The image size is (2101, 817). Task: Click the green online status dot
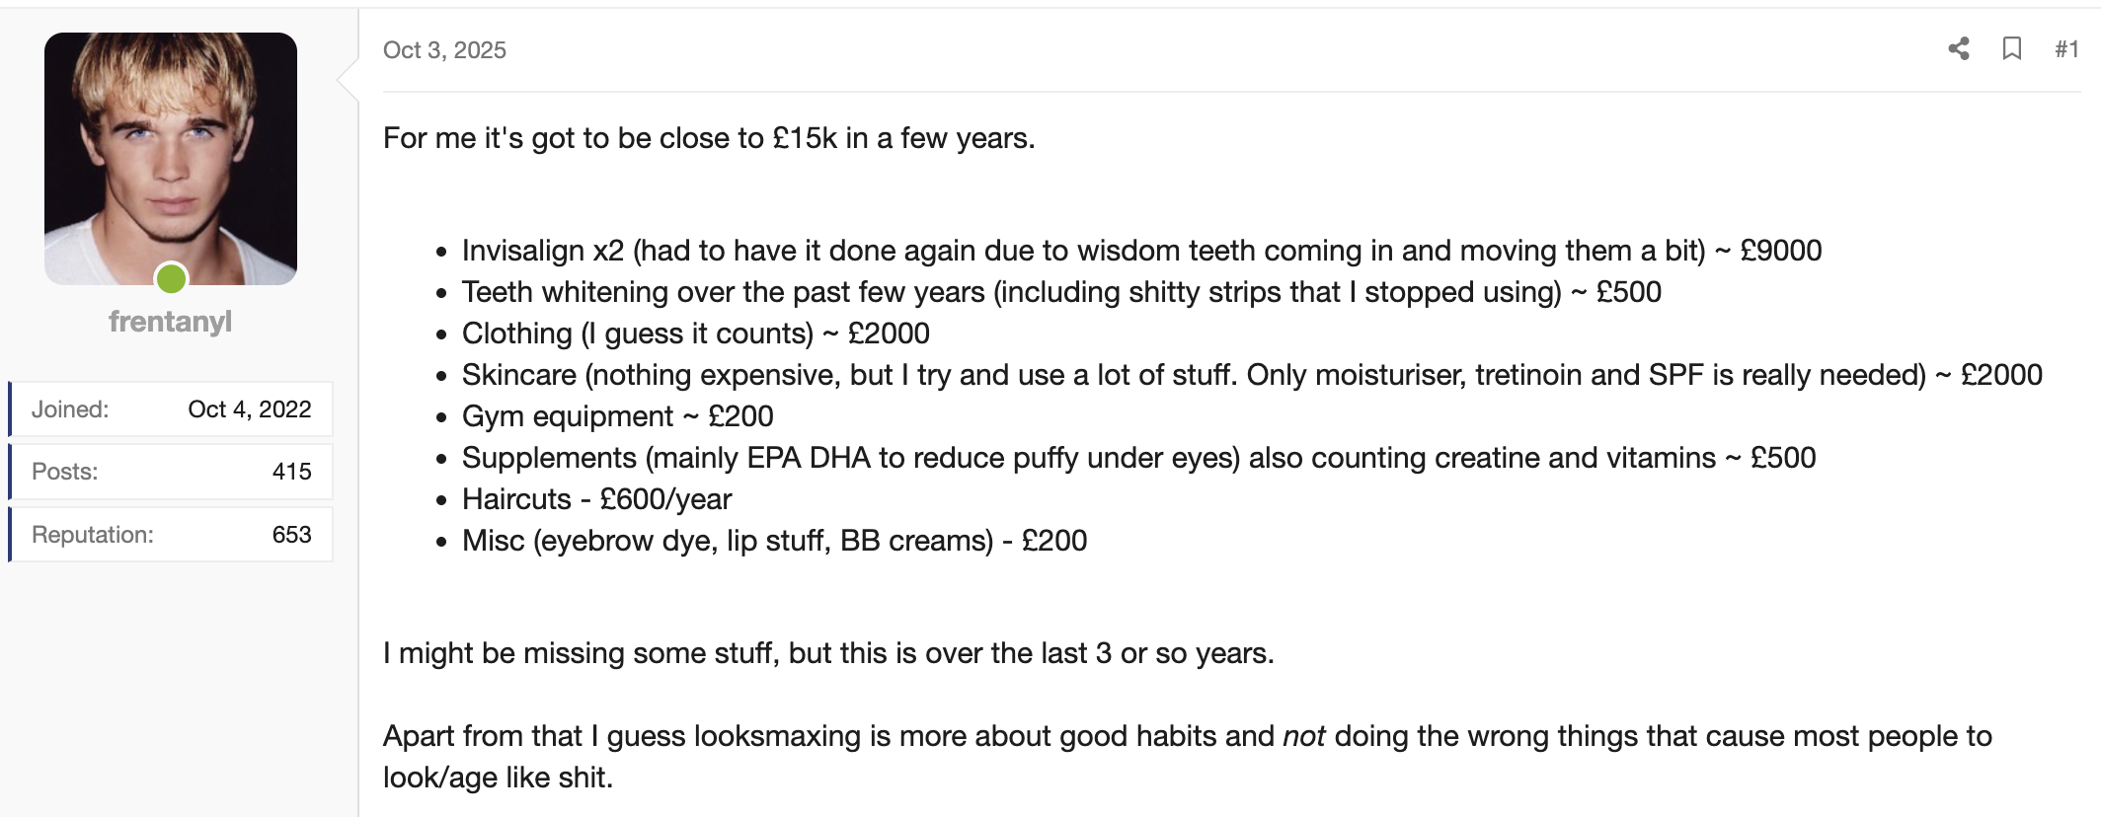(171, 279)
